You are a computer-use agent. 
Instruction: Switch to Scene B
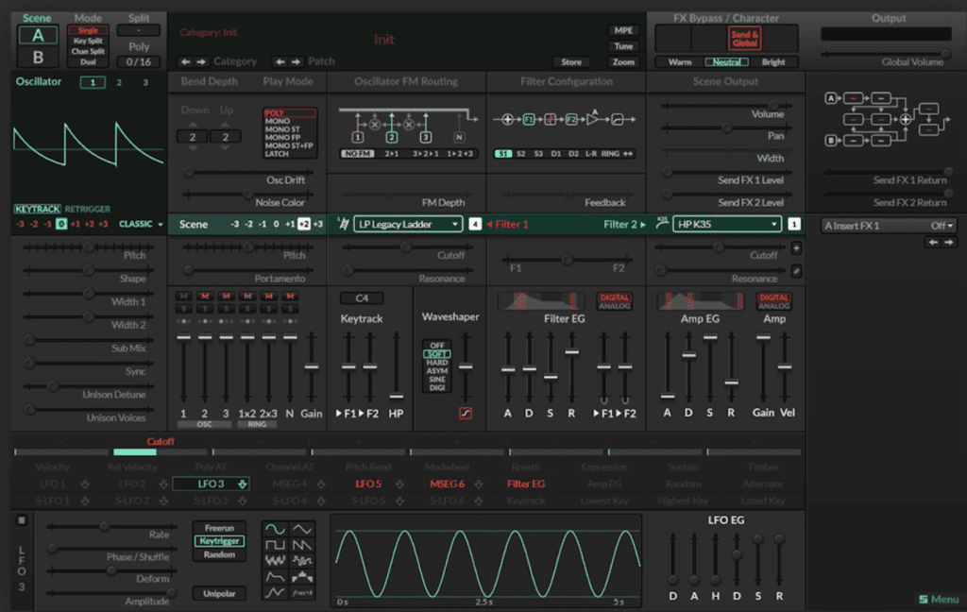[38, 58]
